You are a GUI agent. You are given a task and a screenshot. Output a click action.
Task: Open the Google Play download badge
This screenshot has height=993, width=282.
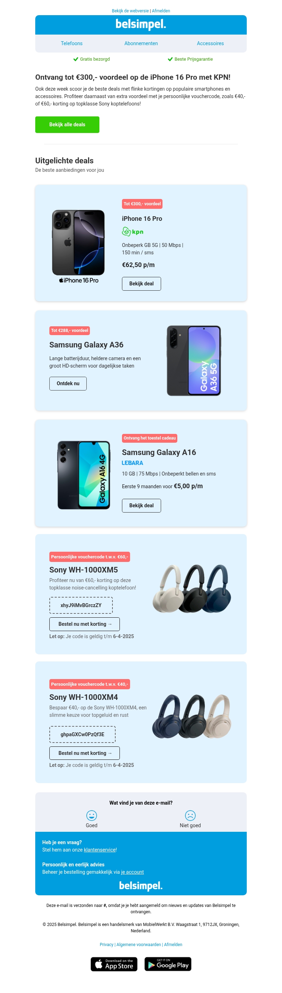(x=168, y=964)
